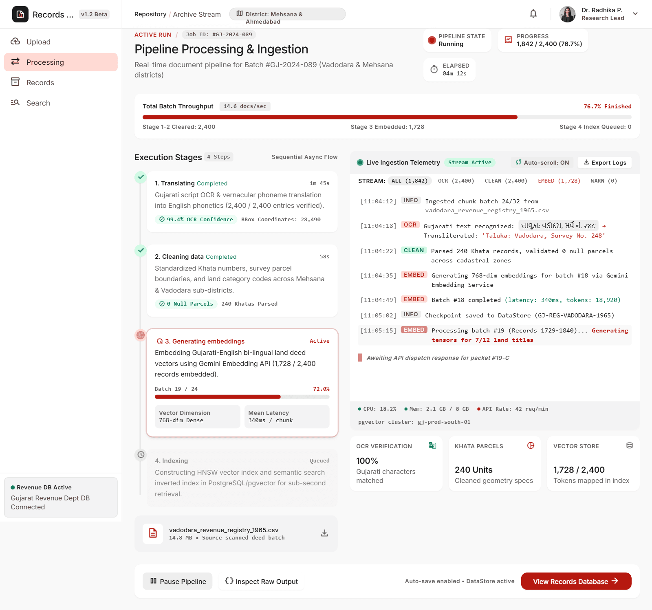The width and height of the screenshot is (652, 610).
Task: Toggle Auto-scroll ON switch
Action: (542, 163)
